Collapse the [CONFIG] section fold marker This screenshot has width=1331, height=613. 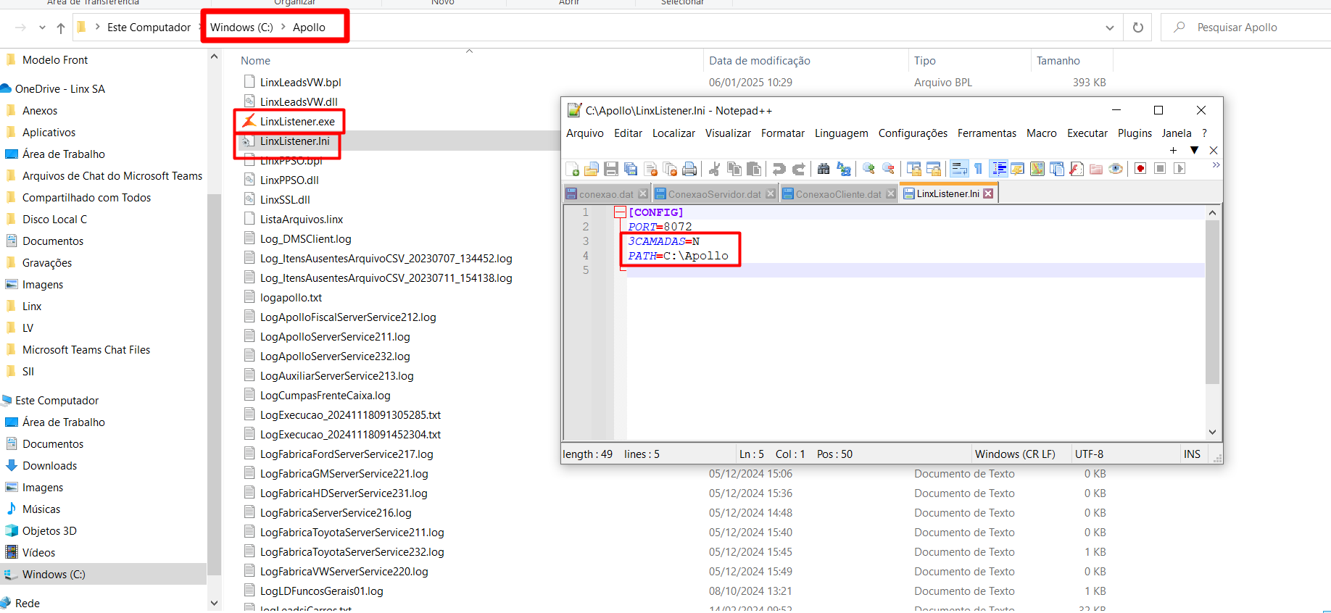point(620,212)
